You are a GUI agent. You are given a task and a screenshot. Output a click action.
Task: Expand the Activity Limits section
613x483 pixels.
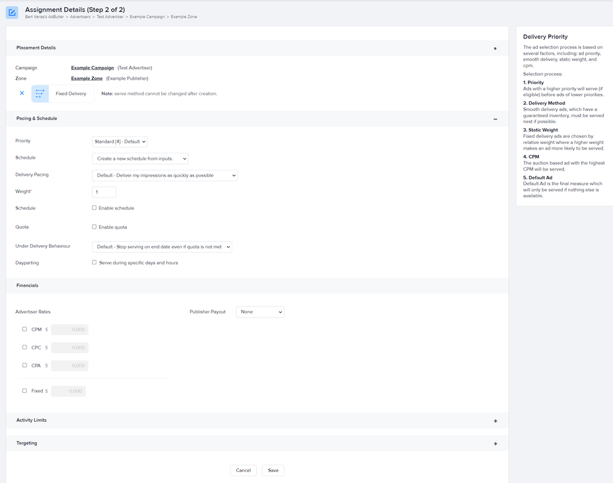point(495,421)
